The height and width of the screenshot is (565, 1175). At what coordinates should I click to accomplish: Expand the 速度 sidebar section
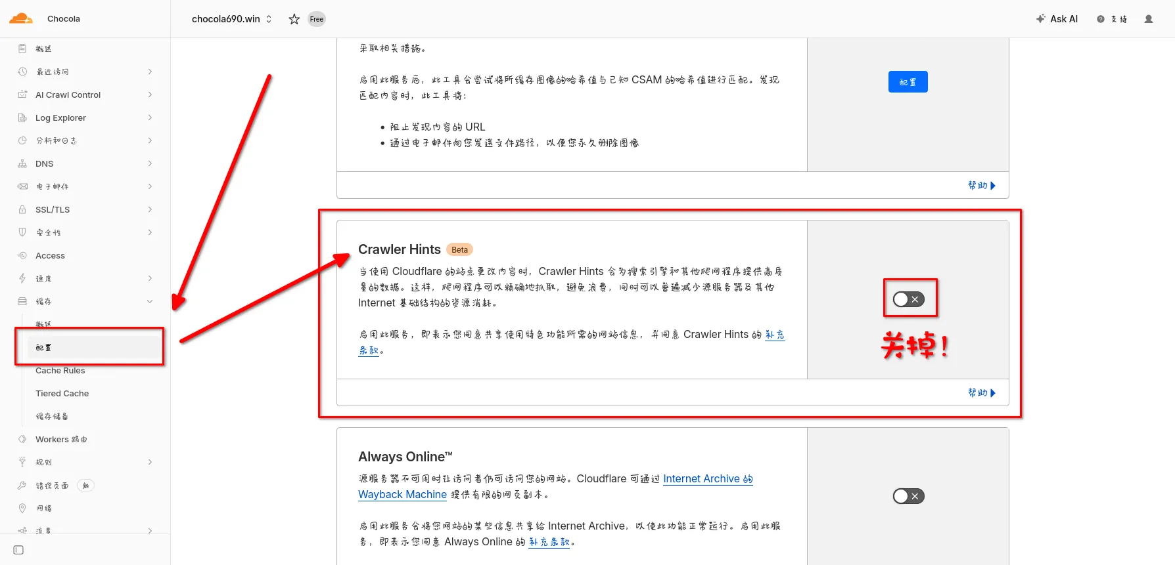150,278
